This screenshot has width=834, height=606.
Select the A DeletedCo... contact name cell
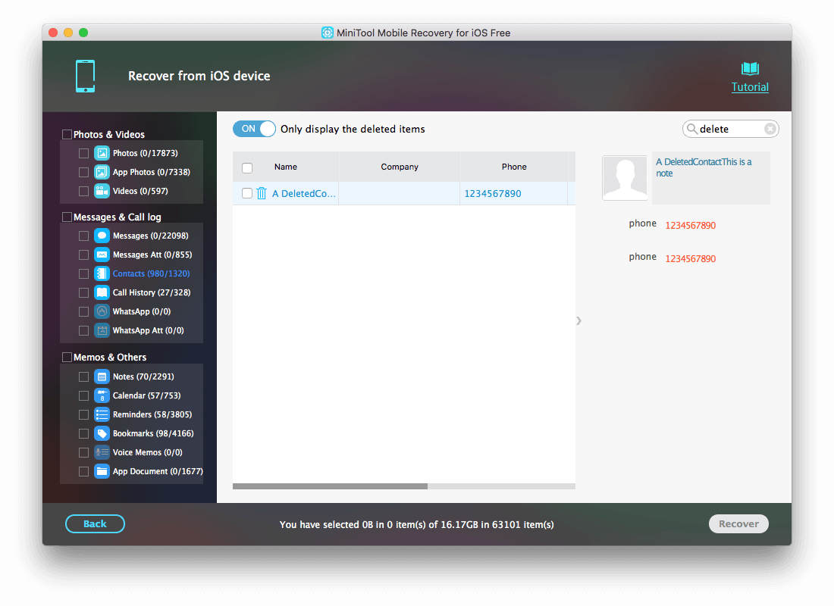(x=304, y=193)
